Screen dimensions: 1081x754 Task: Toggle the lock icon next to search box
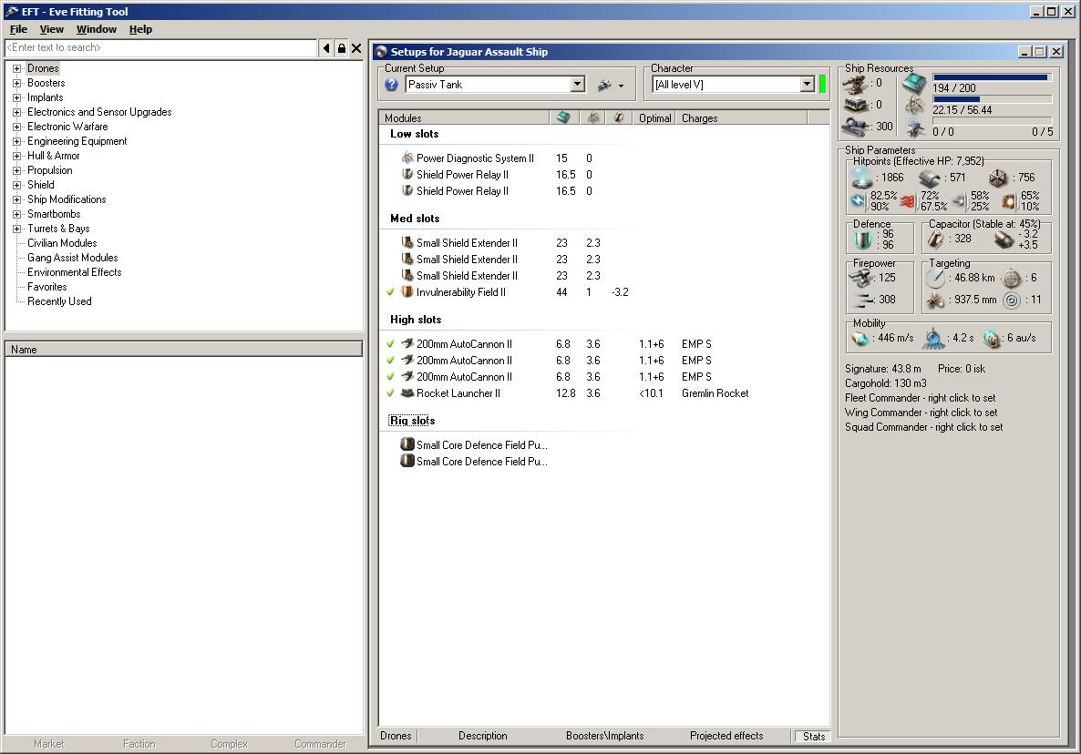point(341,48)
